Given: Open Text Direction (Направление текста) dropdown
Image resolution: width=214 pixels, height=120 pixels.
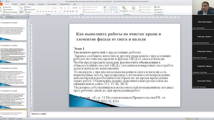Looking at the screenshot, I should coord(91,7).
